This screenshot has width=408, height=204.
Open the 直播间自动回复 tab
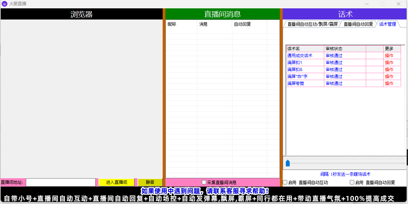point(358,24)
